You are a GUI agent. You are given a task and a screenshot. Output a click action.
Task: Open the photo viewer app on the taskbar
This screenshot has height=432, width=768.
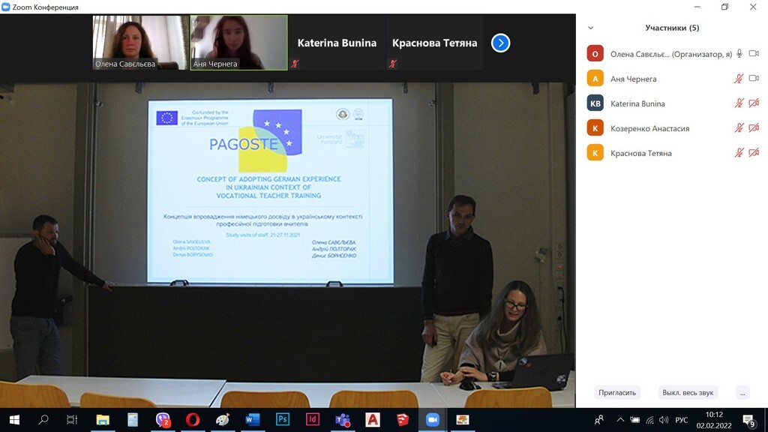pos(462,420)
